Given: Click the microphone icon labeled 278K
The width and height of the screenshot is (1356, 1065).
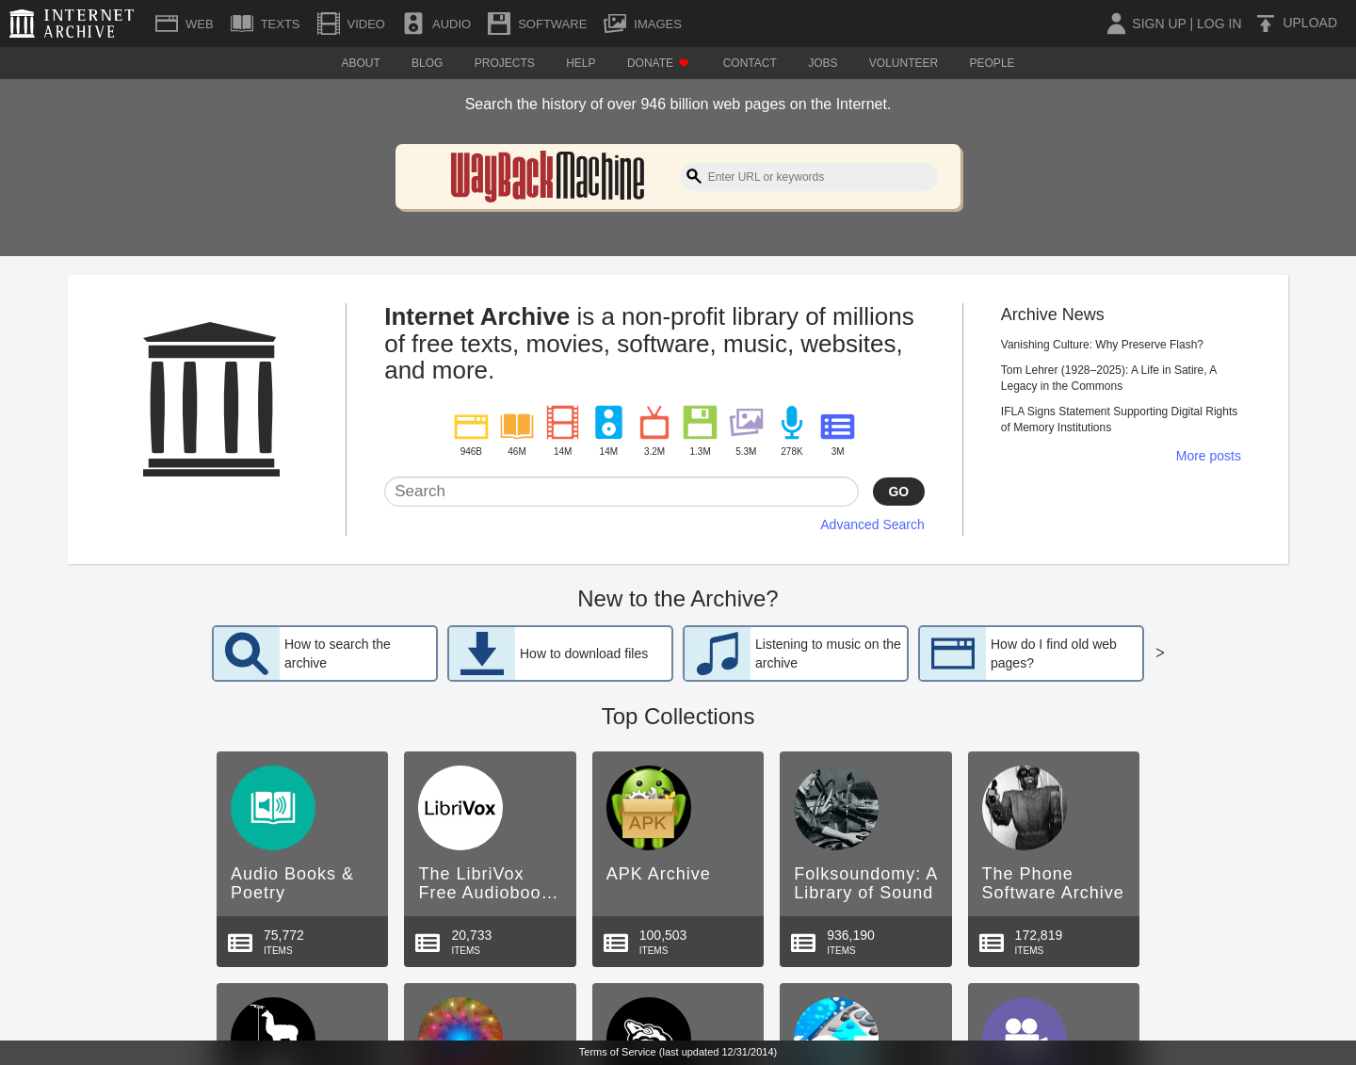Looking at the screenshot, I should (x=792, y=423).
